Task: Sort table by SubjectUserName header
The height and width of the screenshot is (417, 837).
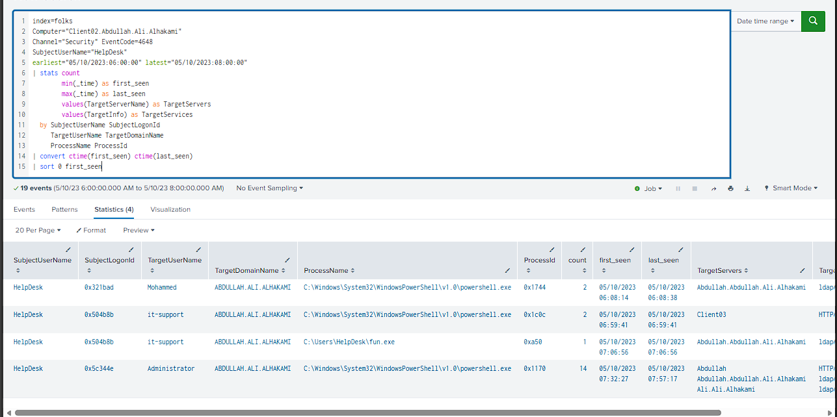Action: pos(42,260)
